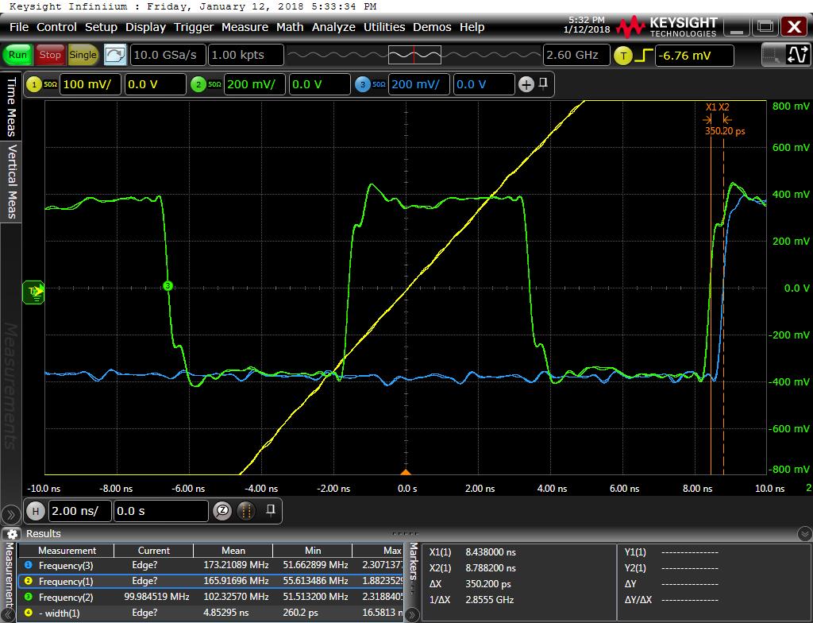Open the Measure menu
Image resolution: width=813 pixels, height=623 pixels.
click(x=245, y=27)
